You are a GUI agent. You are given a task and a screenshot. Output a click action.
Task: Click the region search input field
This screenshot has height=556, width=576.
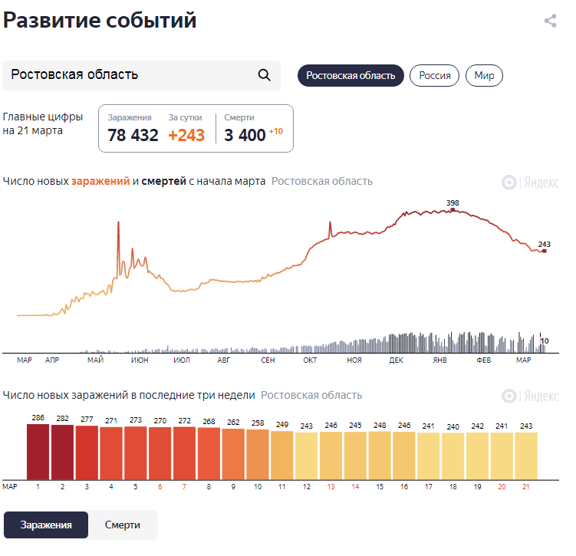pyautogui.click(x=130, y=75)
